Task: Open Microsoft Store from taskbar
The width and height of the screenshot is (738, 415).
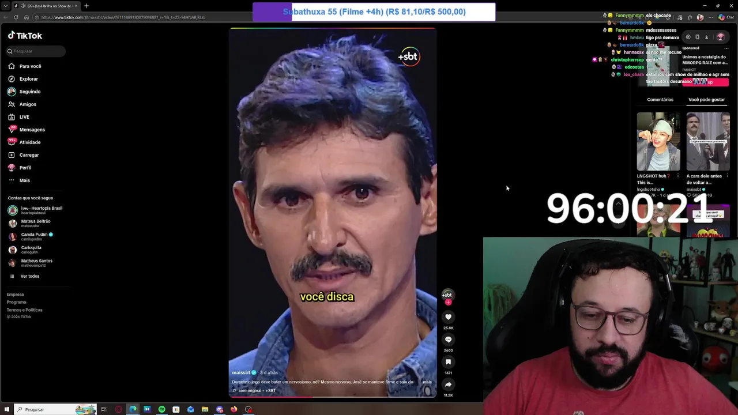Action: (x=176, y=409)
